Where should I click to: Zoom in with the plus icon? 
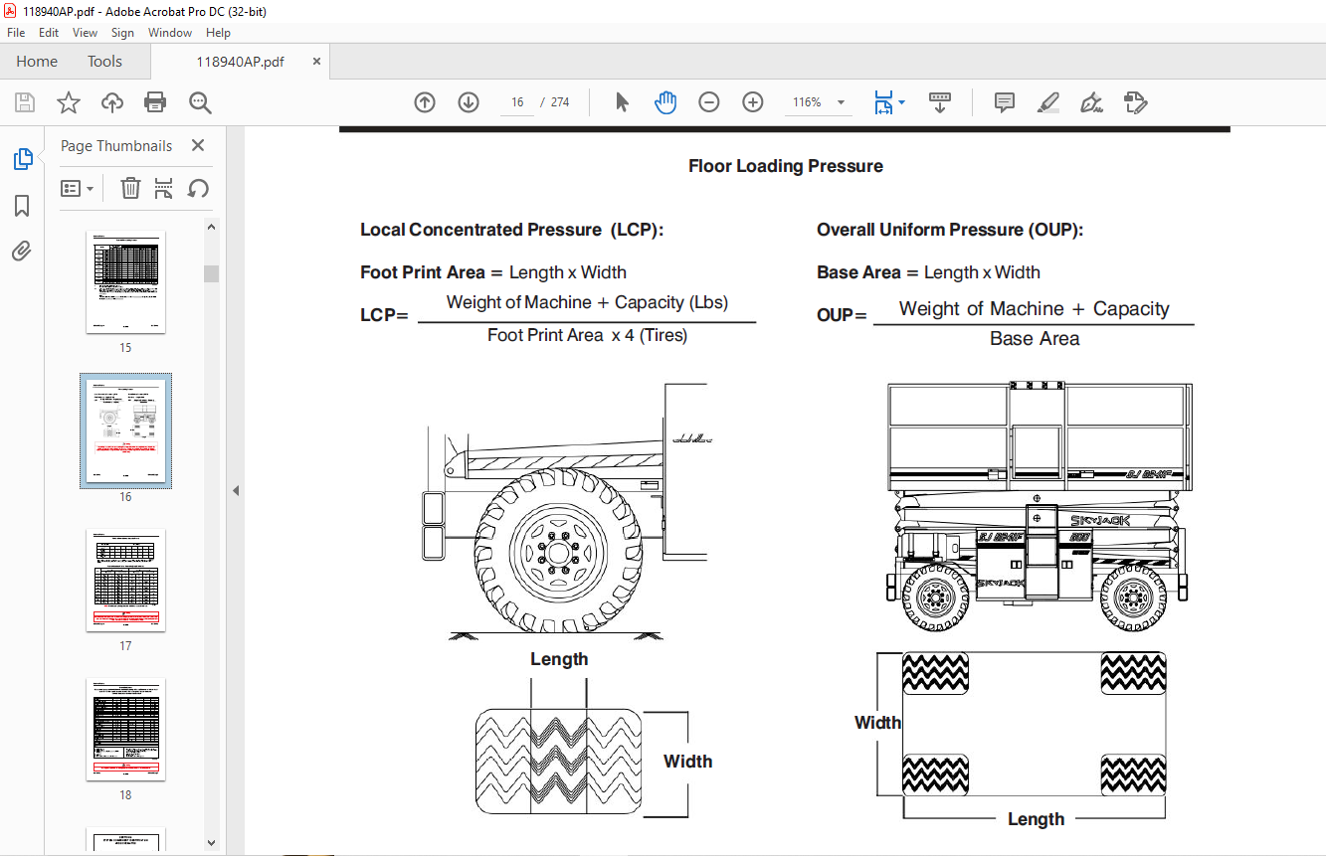pos(753,102)
